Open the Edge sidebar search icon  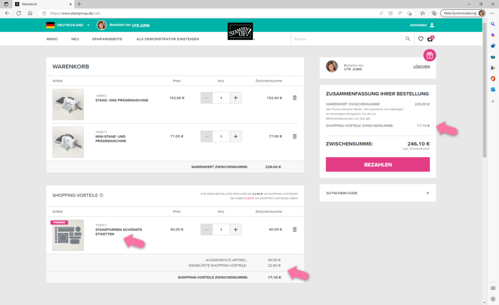[x=493, y=24]
